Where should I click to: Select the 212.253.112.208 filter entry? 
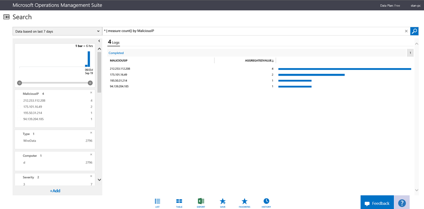34,100
